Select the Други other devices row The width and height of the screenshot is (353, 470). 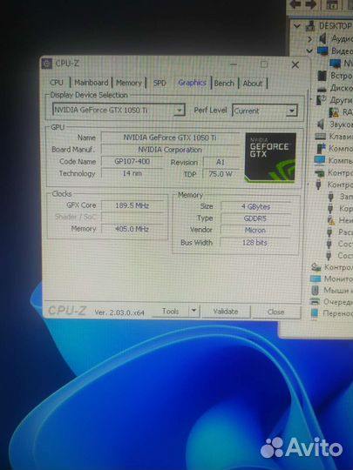click(335, 100)
